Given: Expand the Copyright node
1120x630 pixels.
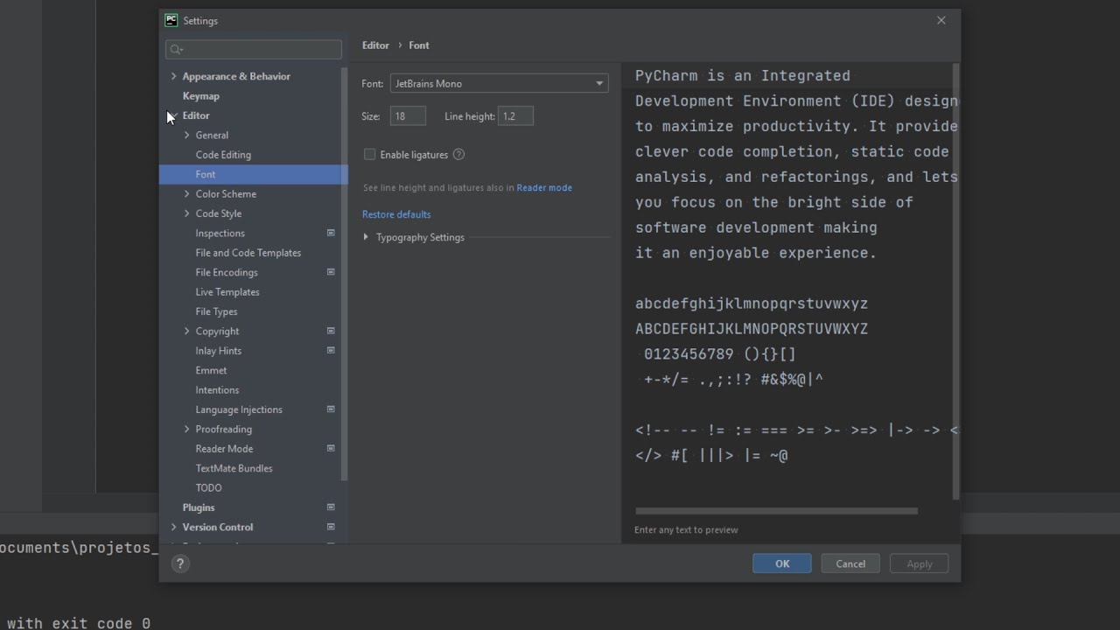Looking at the screenshot, I should pyautogui.click(x=186, y=331).
